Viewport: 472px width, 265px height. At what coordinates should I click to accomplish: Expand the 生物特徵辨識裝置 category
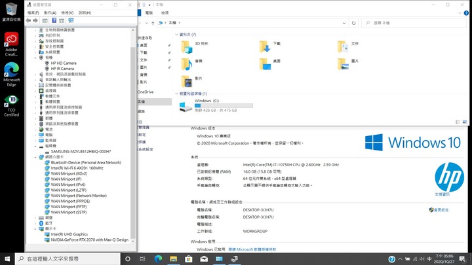click(35, 30)
